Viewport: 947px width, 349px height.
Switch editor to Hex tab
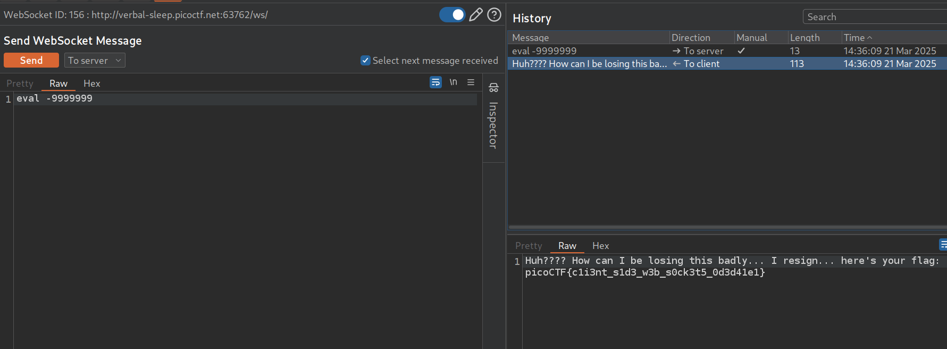click(x=91, y=84)
